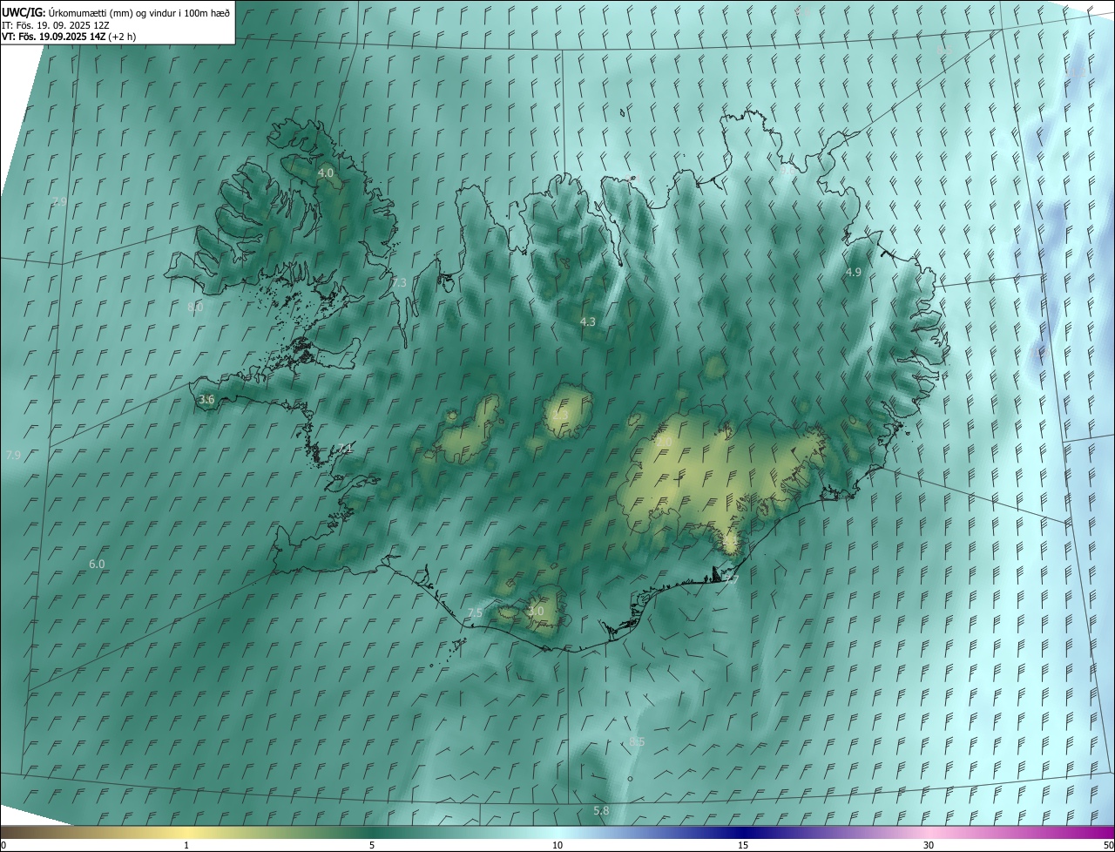Image resolution: width=1115 pixels, height=852 pixels.
Task: Click the 4.9 value in eastern Iceland
Action: (x=854, y=273)
